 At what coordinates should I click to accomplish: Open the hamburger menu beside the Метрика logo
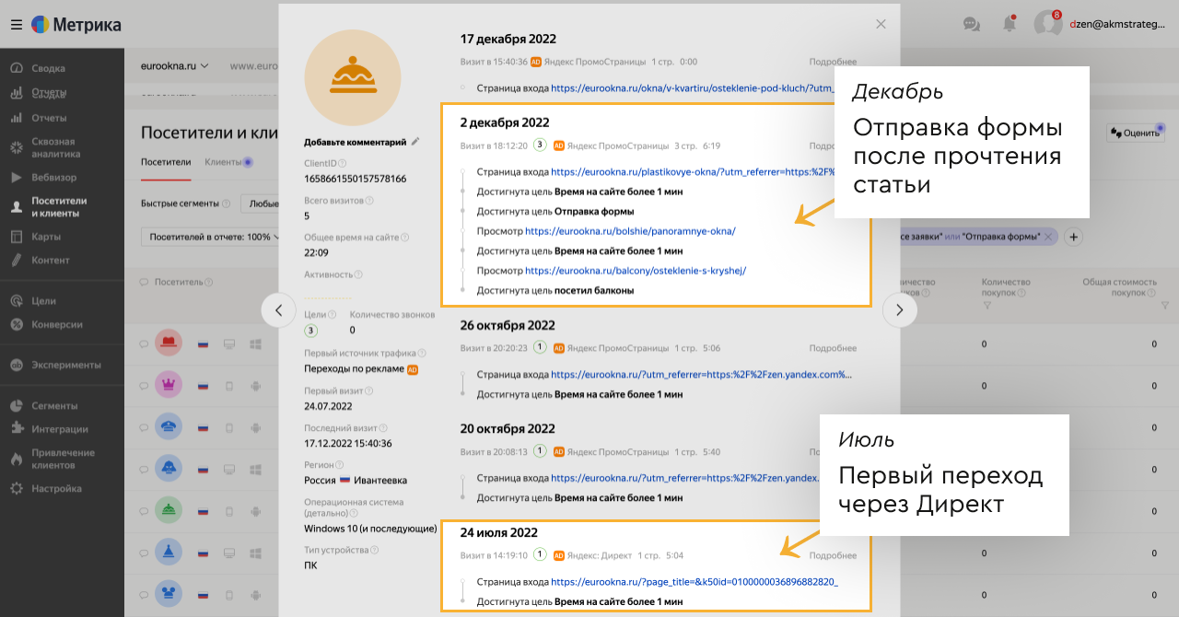tap(17, 25)
